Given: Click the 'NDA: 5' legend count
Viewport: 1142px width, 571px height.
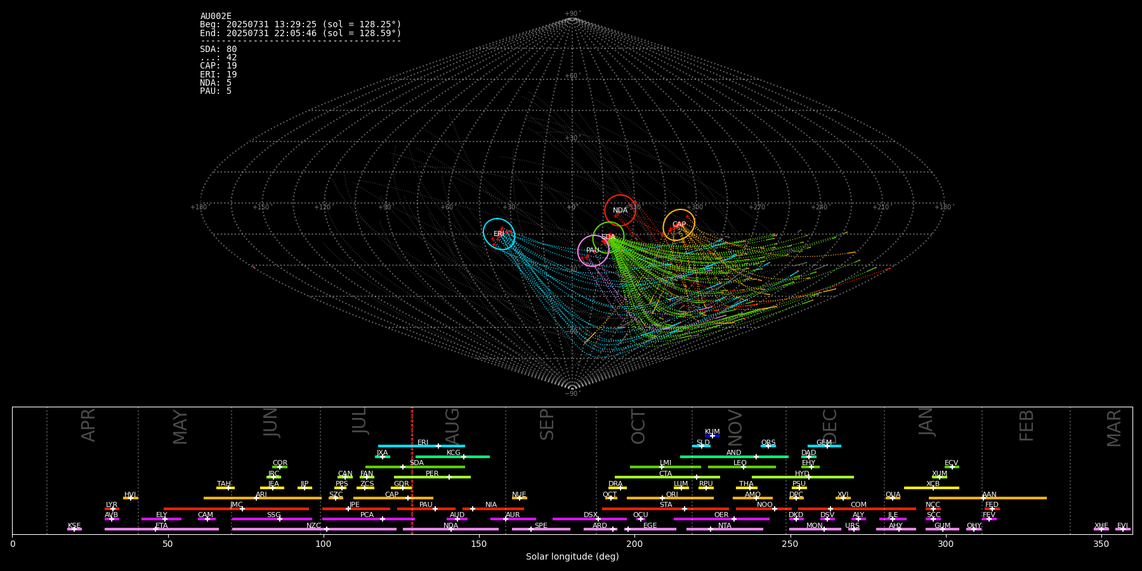Looking at the screenshot, I should click(x=216, y=83).
